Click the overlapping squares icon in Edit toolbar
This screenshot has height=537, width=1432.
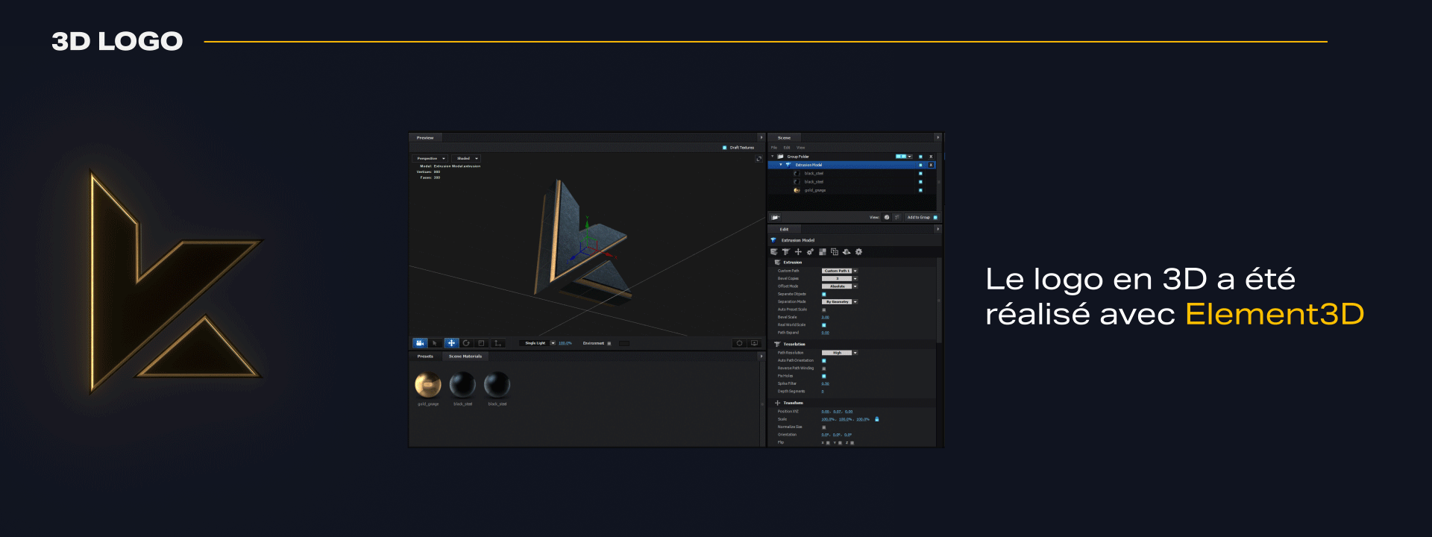pos(835,252)
